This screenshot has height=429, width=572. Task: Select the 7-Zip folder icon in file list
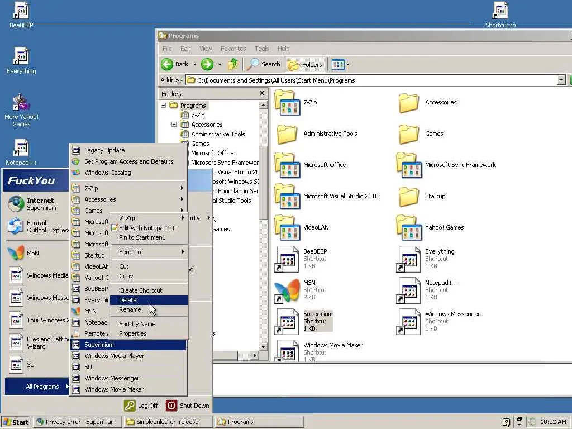click(288, 103)
